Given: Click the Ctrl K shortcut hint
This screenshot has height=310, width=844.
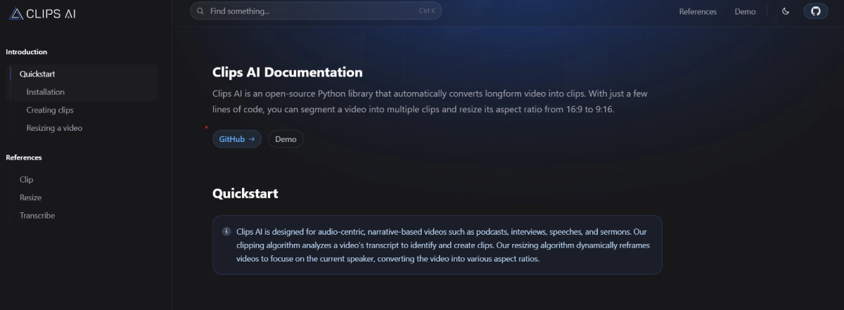Looking at the screenshot, I should click(427, 11).
